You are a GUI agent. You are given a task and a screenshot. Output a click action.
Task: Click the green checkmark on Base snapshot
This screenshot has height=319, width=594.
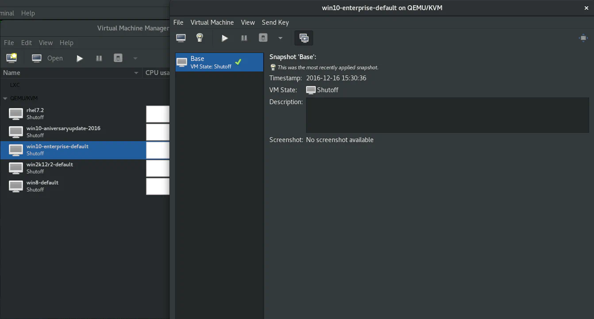pyautogui.click(x=238, y=62)
